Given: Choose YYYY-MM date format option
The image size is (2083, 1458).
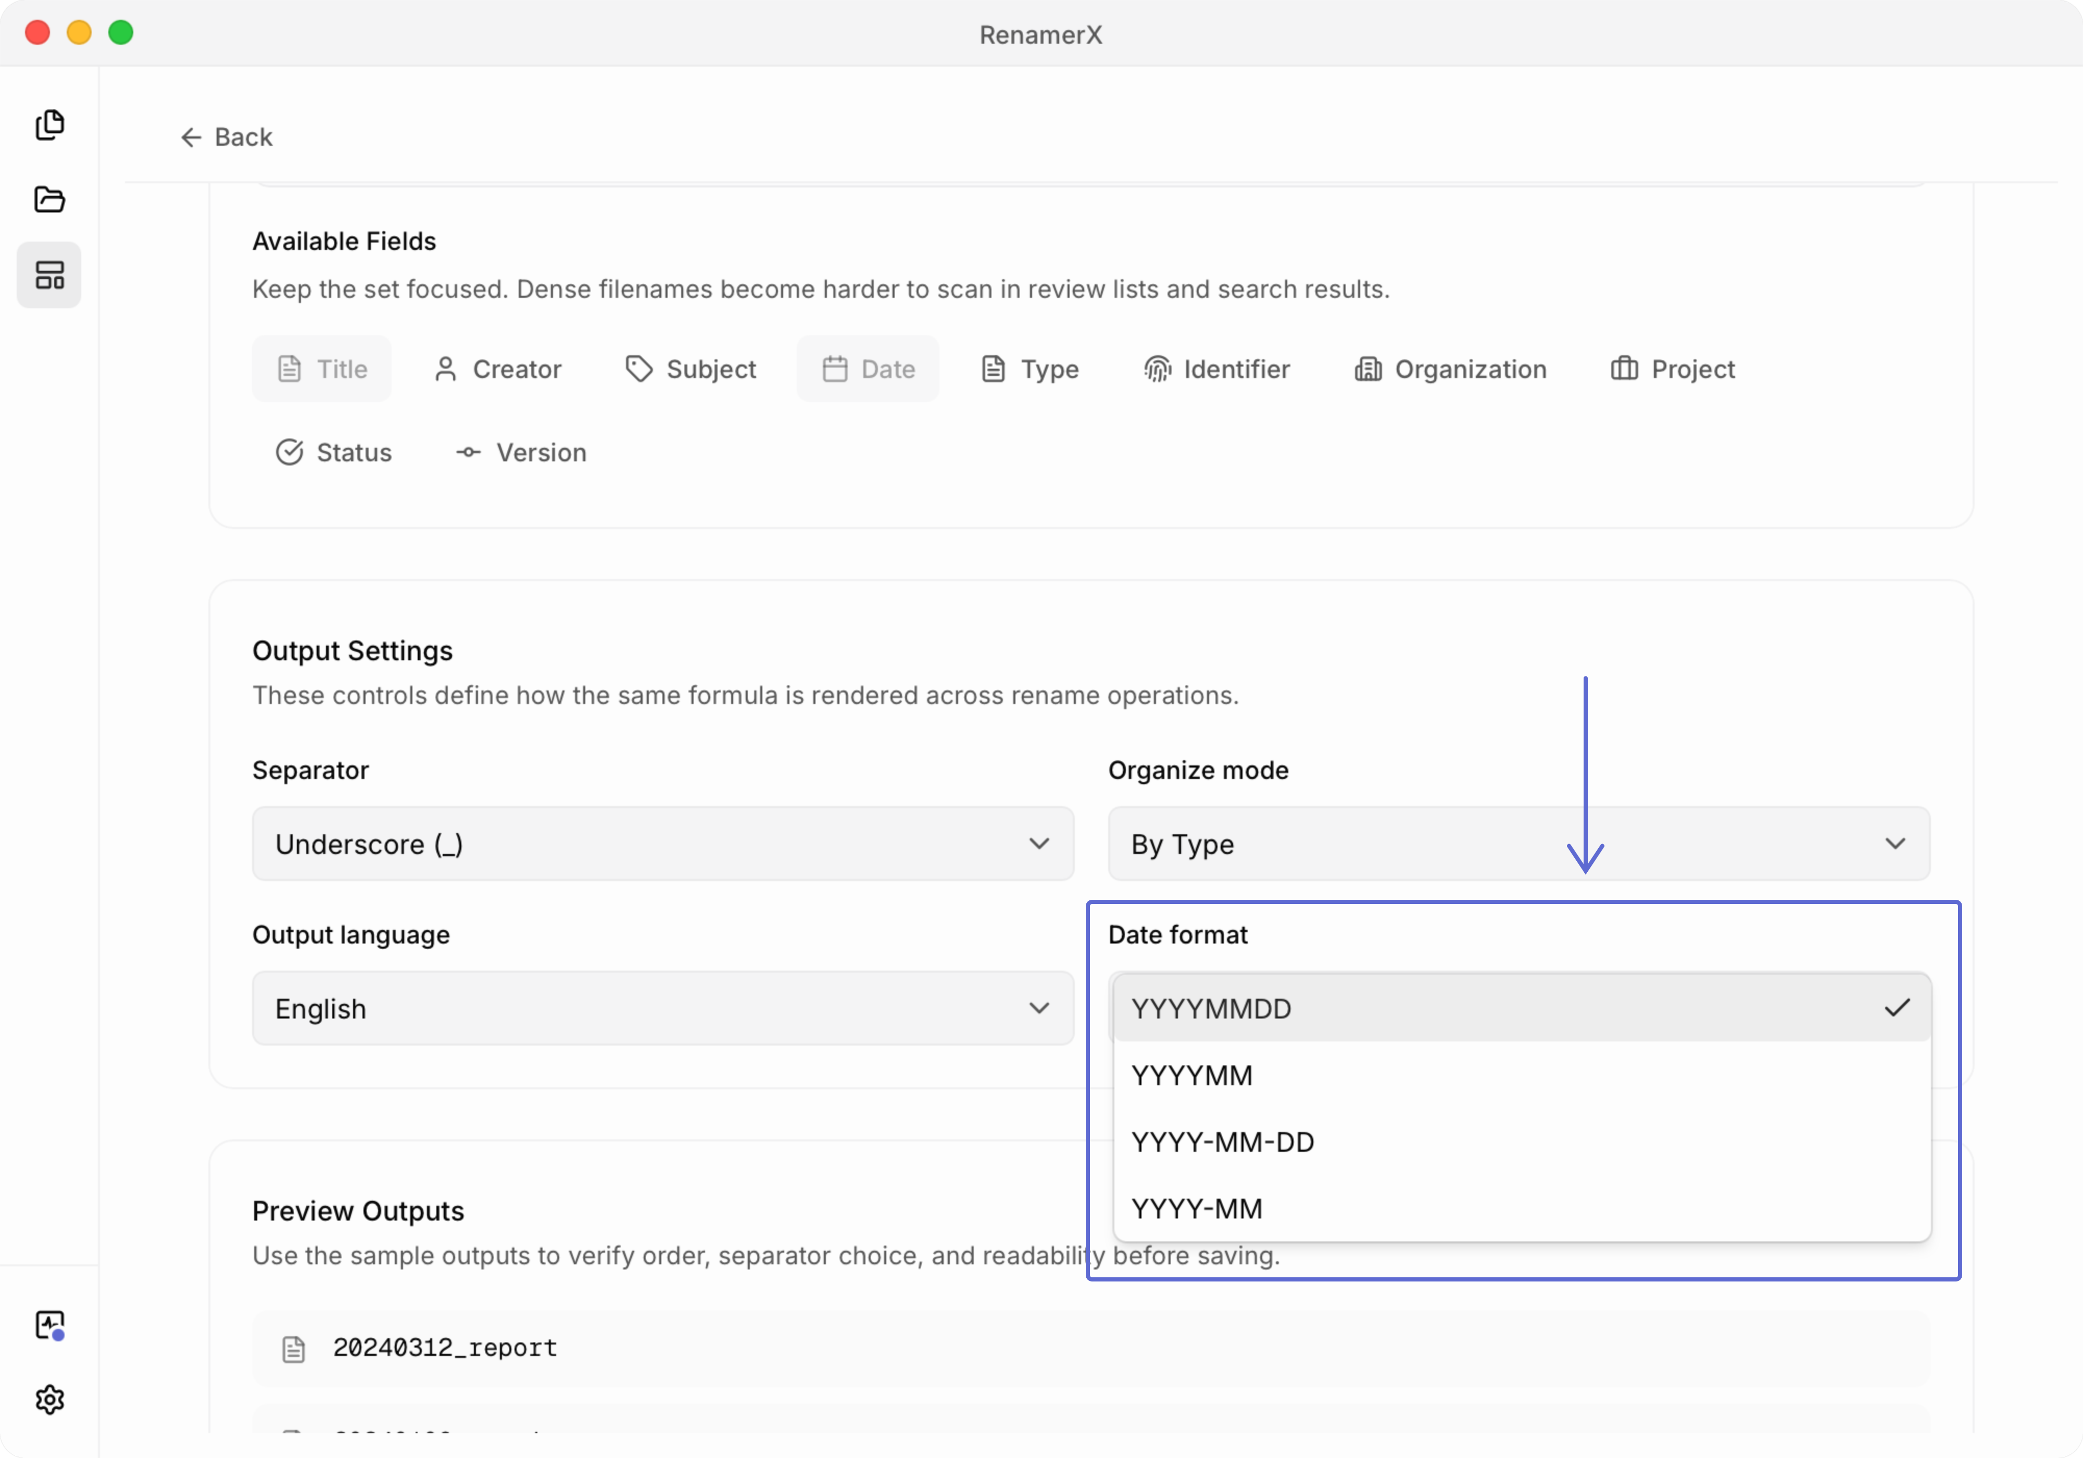Looking at the screenshot, I should tap(1522, 1209).
